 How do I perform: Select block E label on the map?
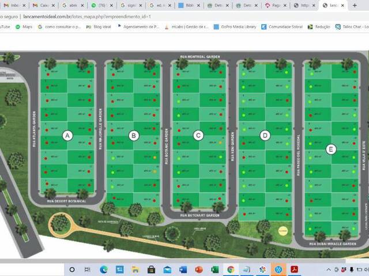330,149
